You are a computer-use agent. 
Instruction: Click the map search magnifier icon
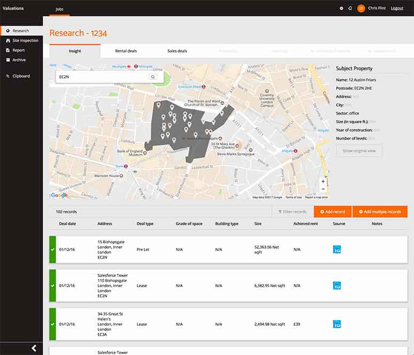pyautogui.click(x=153, y=77)
